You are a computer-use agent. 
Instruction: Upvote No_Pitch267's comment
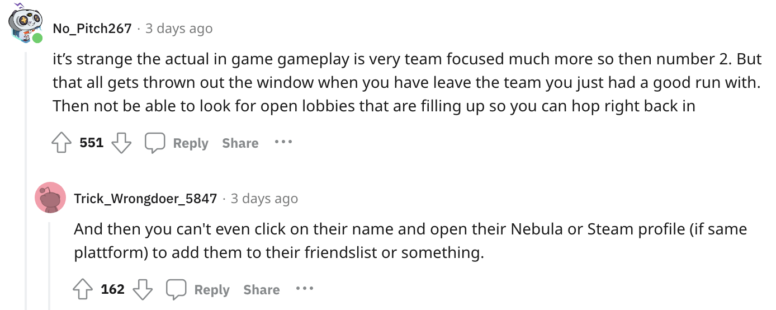(x=62, y=143)
